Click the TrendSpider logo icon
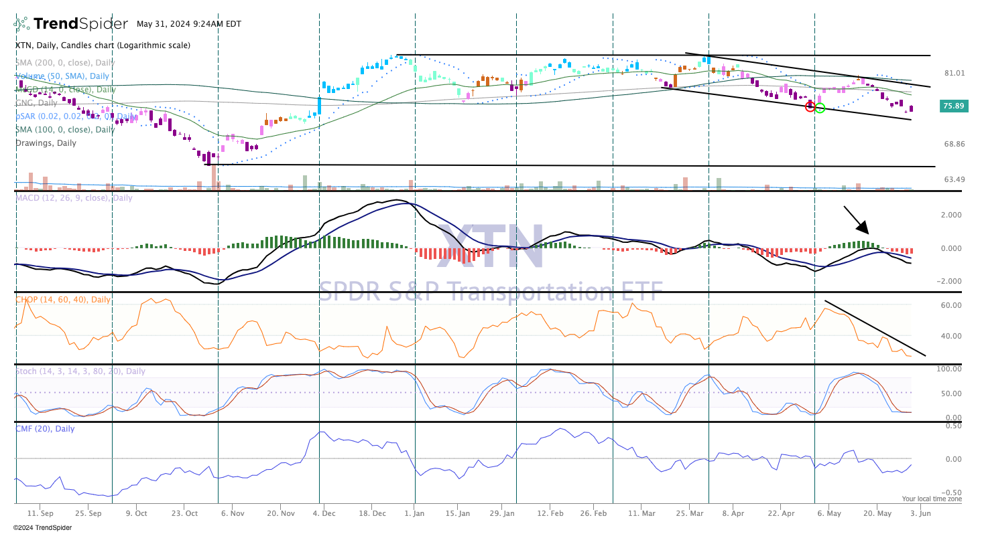This screenshot has height=534, width=982. coord(22,24)
